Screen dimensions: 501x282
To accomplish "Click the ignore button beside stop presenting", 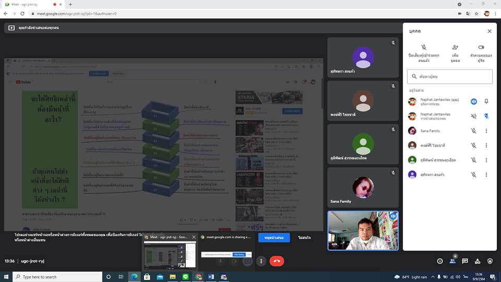I will pyautogui.click(x=304, y=238).
